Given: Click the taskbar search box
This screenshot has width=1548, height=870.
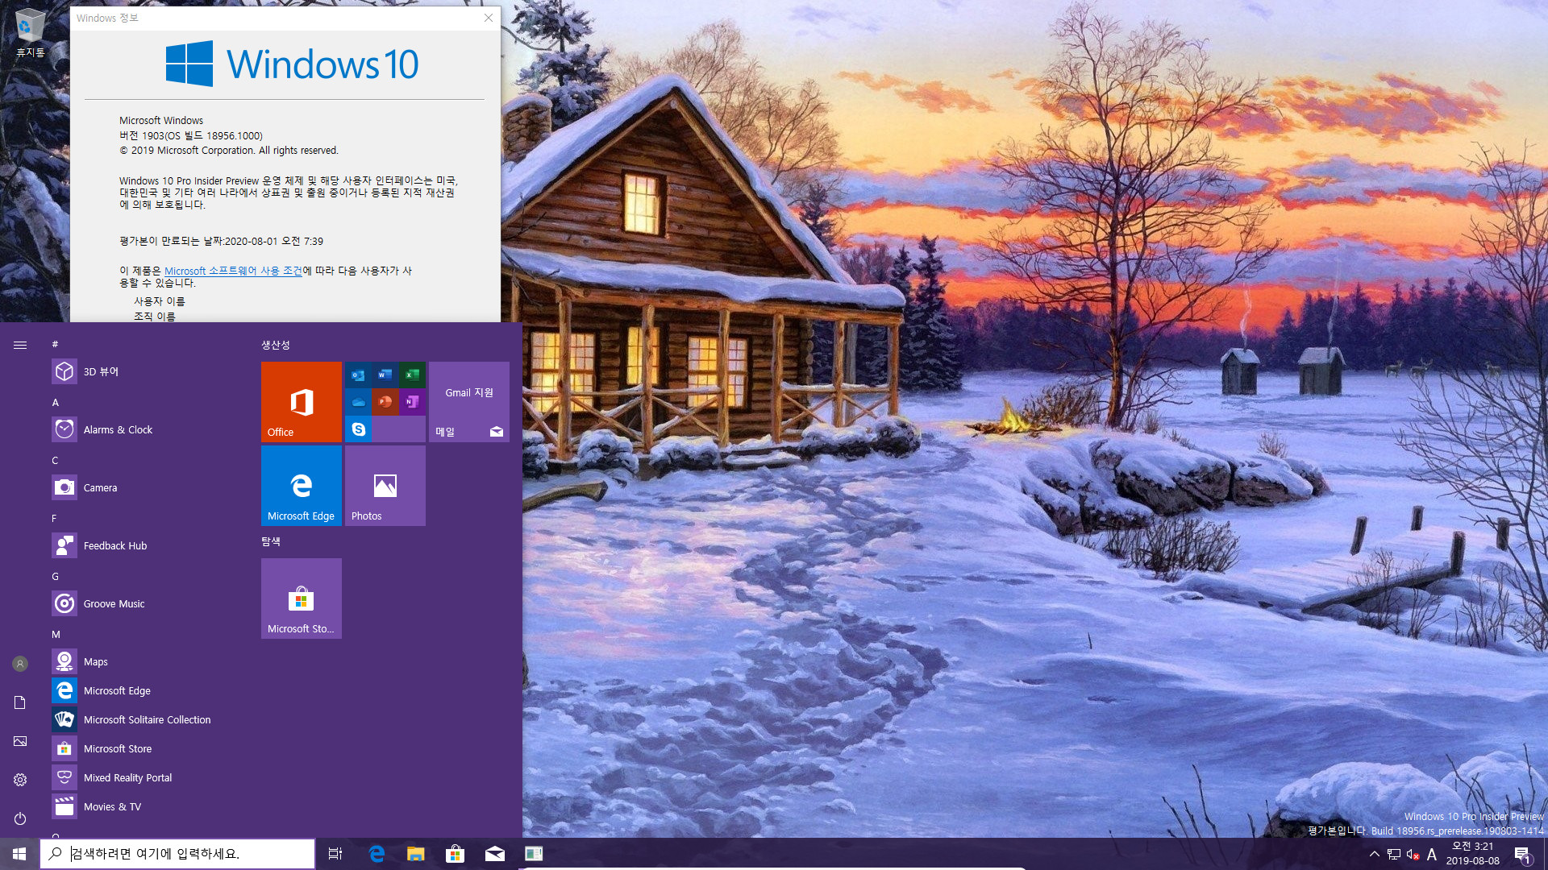Looking at the screenshot, I should click(177, 854).
